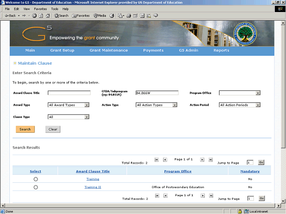Click the Clear button
The image size is (286, 214).
[x=53, y=129]
